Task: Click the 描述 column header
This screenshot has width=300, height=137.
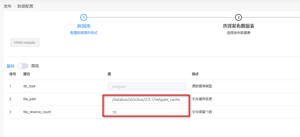Action: coord(195,74)
